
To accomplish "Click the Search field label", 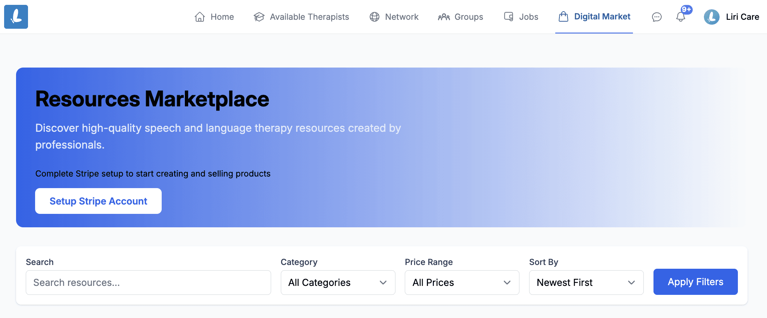I will pos(40,262).
